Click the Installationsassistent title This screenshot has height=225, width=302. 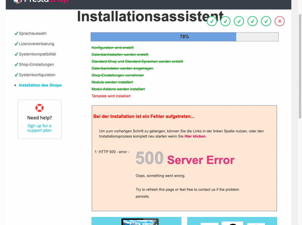point(150,17)
